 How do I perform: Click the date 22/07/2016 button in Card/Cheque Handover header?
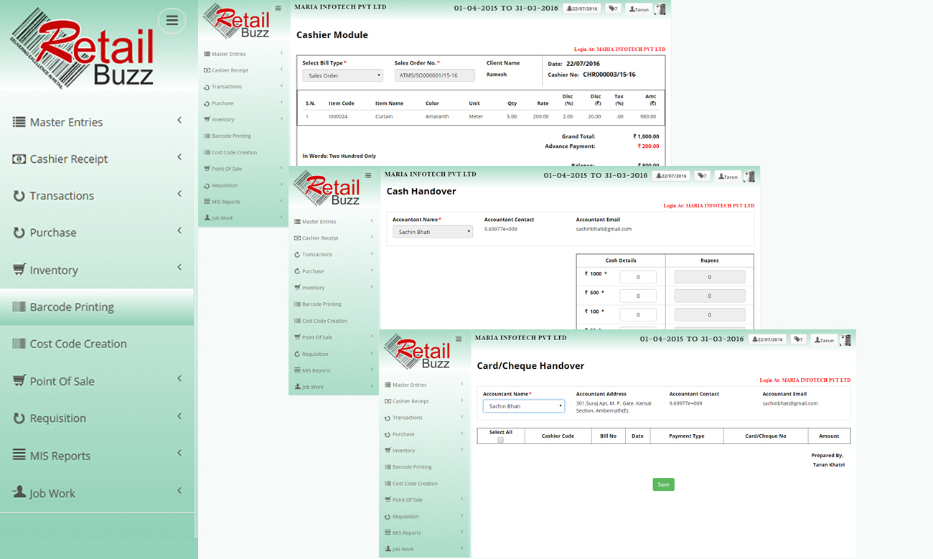tap(767, 339)
